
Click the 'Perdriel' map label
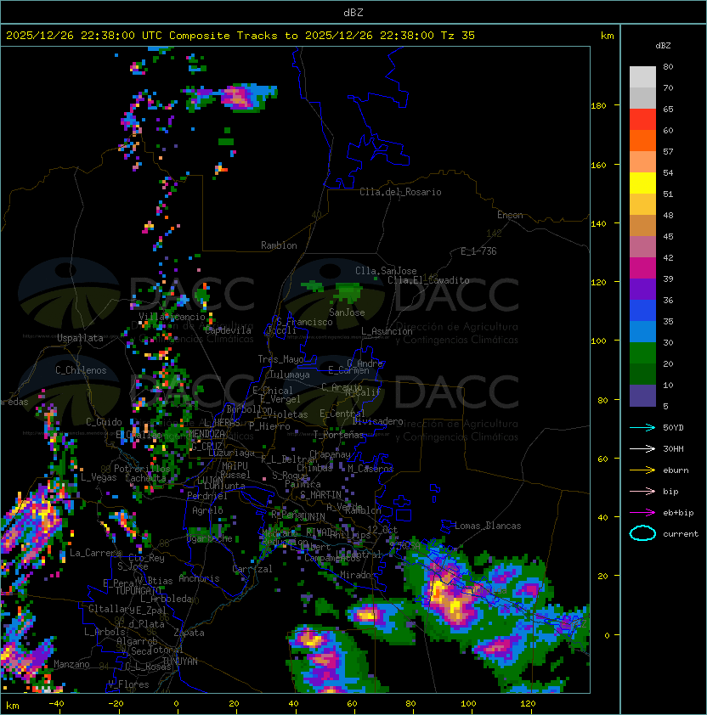207,496
